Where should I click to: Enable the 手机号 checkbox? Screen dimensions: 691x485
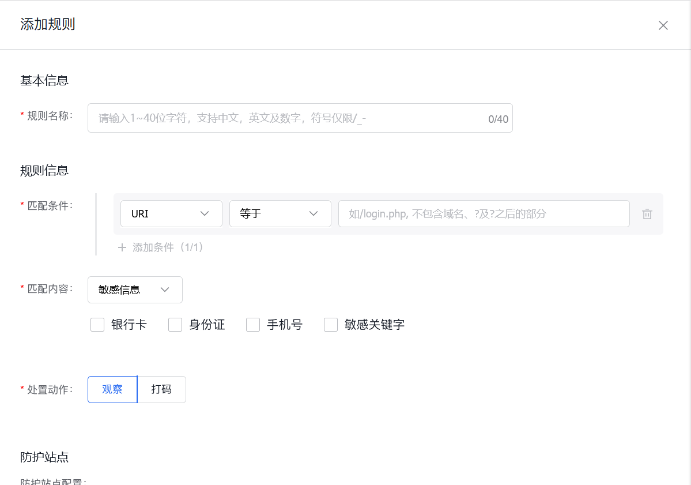253,325
